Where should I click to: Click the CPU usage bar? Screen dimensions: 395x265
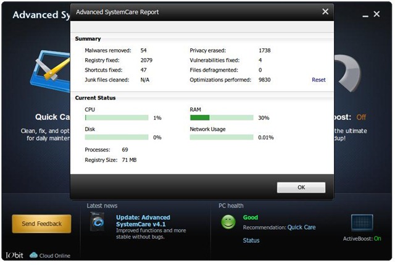(x=117, y=117)
